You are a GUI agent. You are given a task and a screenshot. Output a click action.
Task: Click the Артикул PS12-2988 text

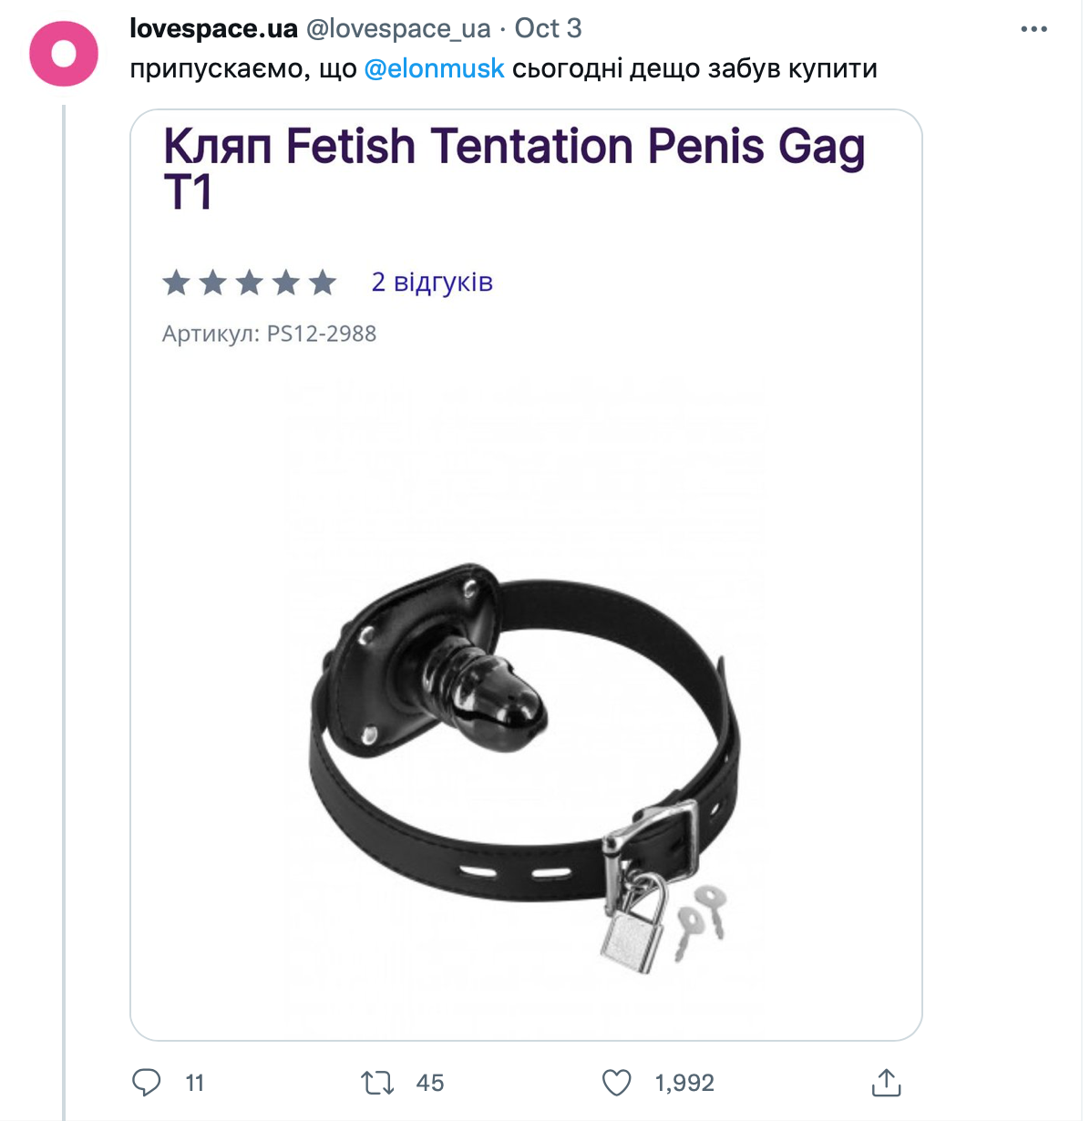pos(269,334)
